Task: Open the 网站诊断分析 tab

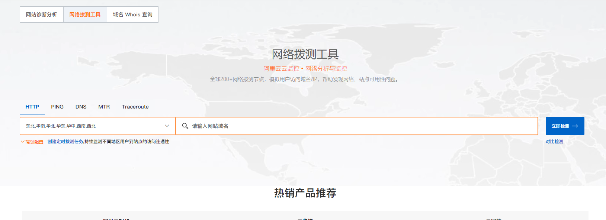Action: coord(42,14)
